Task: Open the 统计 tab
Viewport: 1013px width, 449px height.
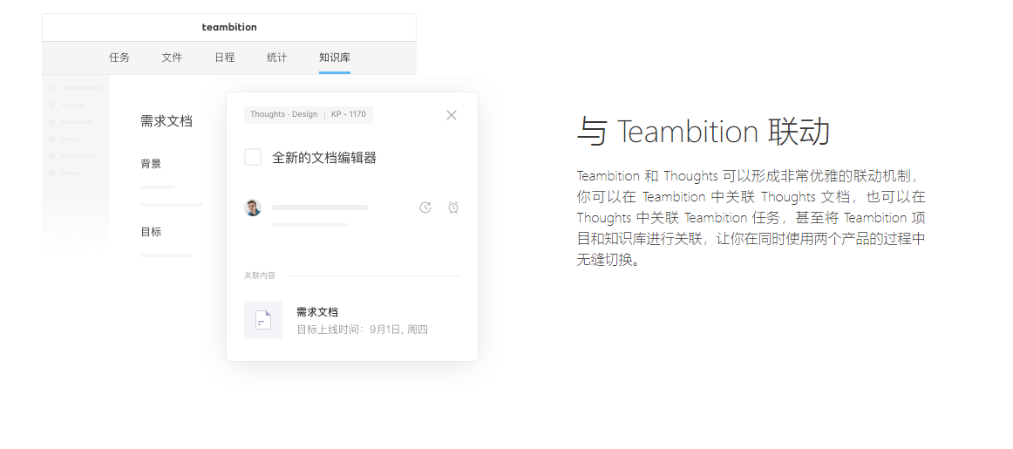Action: pyautogui.click(x=276, y=58)
